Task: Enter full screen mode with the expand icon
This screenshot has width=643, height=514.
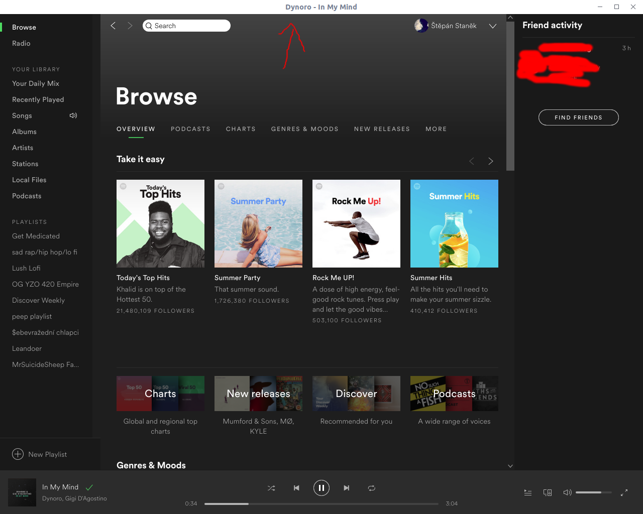Action: point(624,492)
